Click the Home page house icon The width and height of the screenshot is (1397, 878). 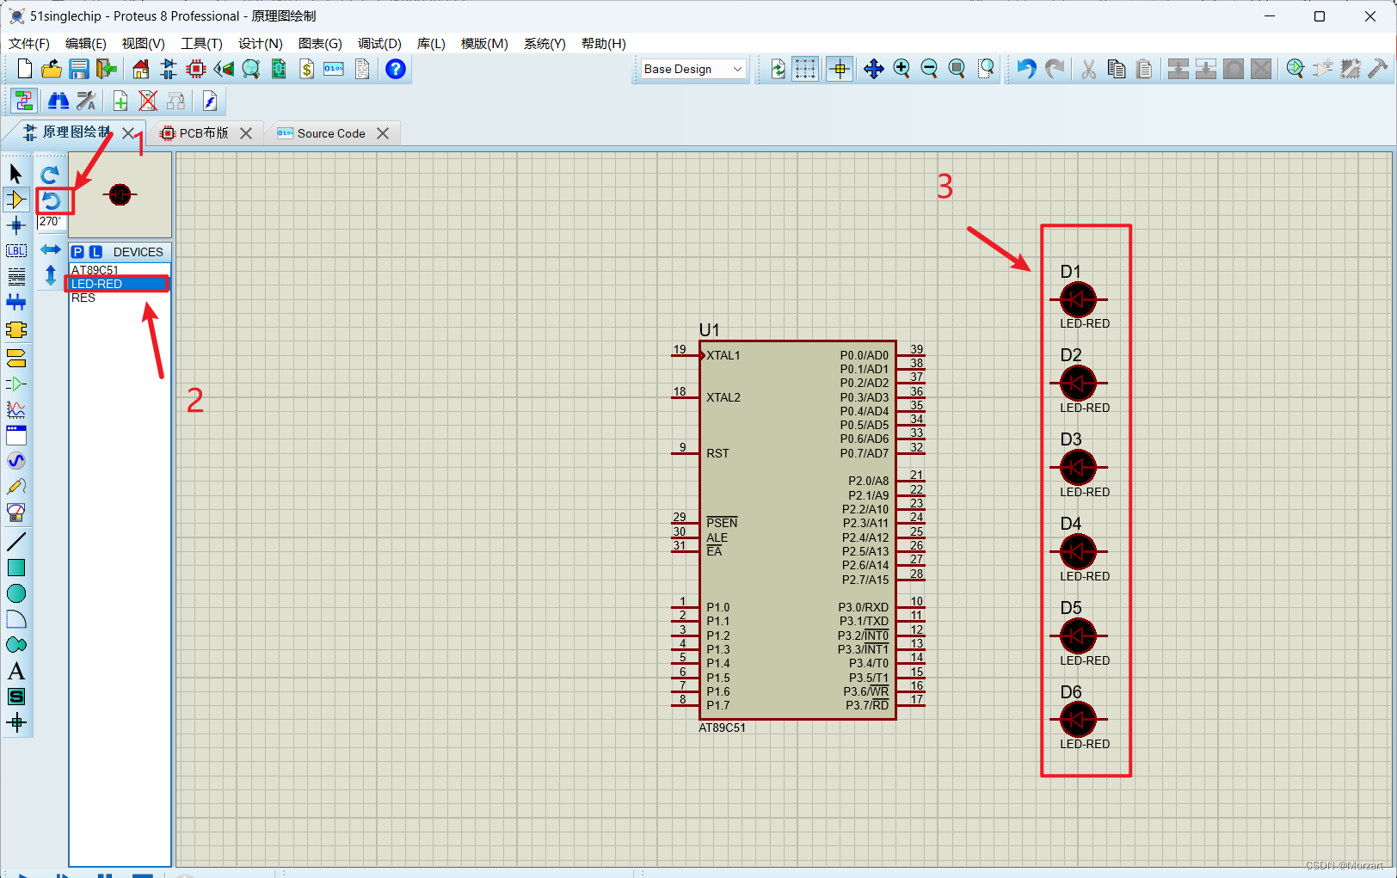point(141,69)
